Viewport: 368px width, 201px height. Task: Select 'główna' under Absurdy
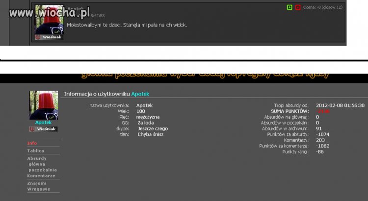coord(37,164)
